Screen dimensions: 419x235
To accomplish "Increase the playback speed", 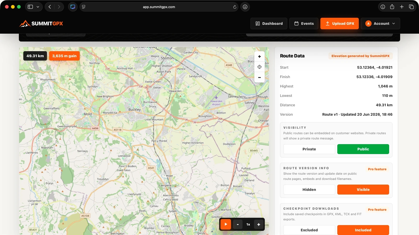I will 259,224.
